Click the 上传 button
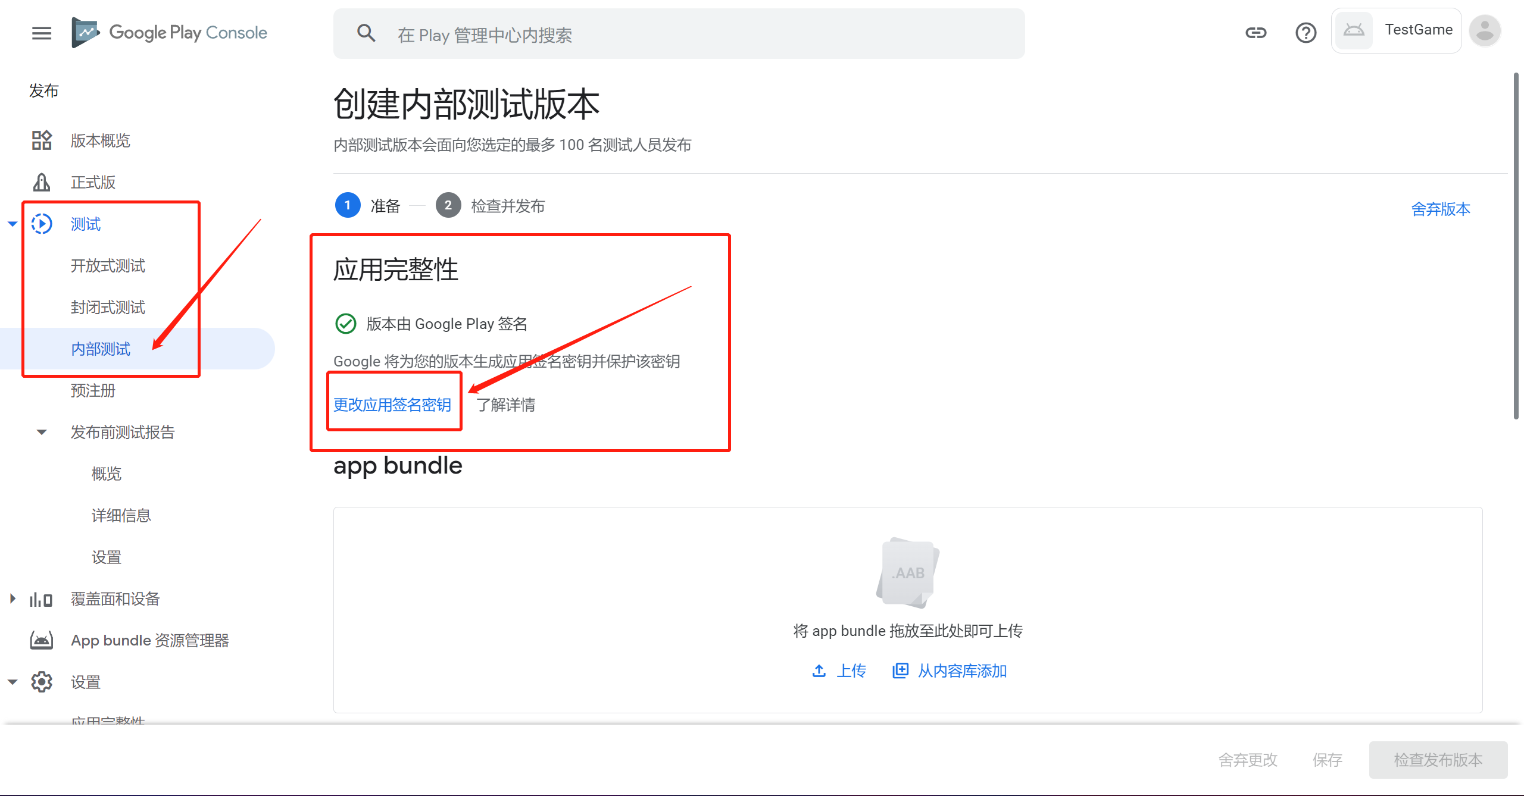Viewport: 1524px width, 796px height. click(x=839, y=671)
